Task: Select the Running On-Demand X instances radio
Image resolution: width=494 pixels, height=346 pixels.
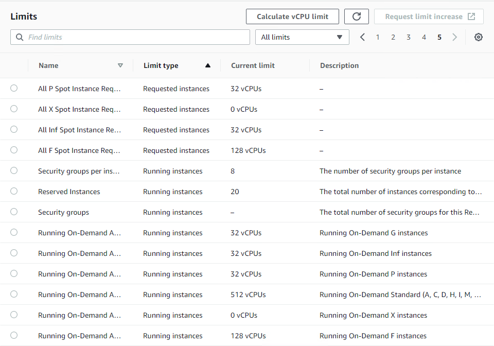Action: click(x=14, y=315)
